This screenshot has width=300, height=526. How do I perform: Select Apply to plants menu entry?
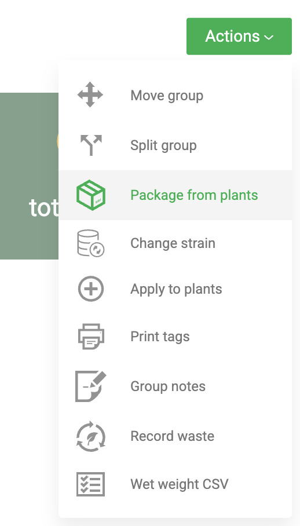tap(175, 289)
